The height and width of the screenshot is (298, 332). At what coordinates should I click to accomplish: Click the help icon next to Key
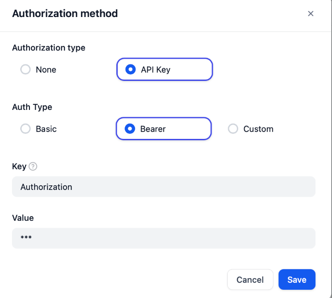(33, 166)
